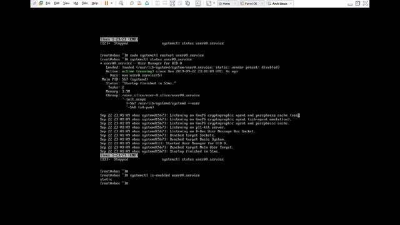This screenshot has width=400, height=225.
Task: Click the 'static' output line
Action: coord(106,179)
